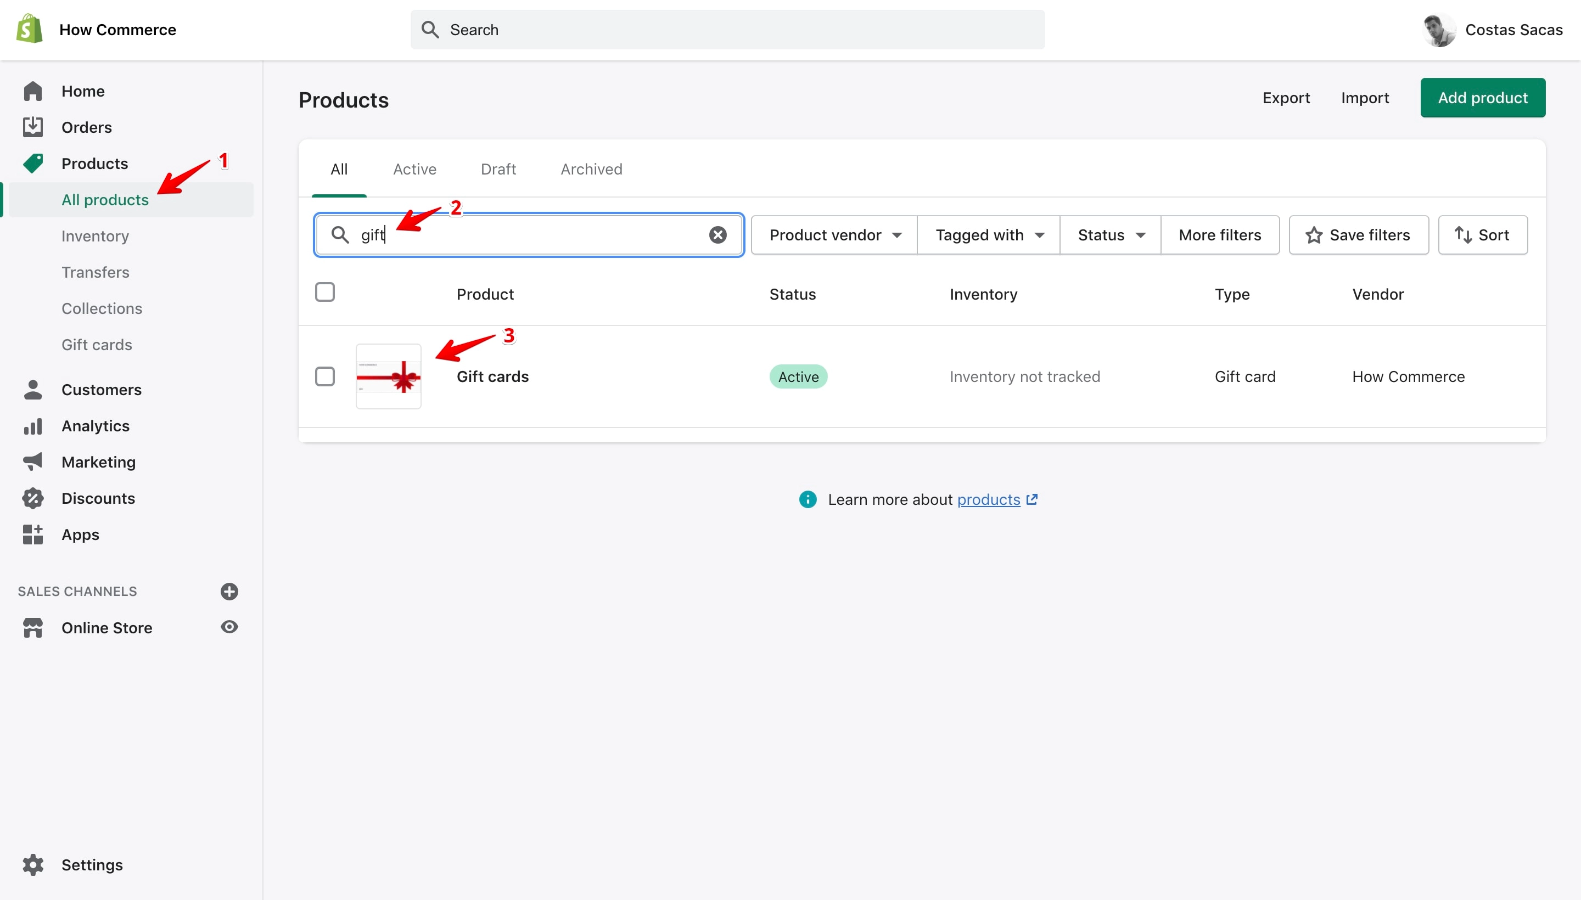Viewport: 1581px width, 900px height.
Task: Click the Add product button
Action: click(1483, 98)
